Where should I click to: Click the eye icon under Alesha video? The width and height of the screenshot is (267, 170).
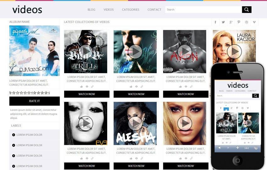136,158
